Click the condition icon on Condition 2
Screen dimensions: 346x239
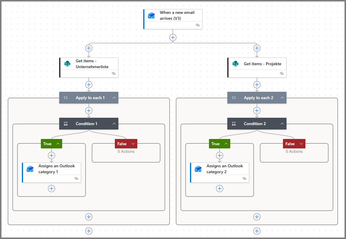(x=234, y=124)
